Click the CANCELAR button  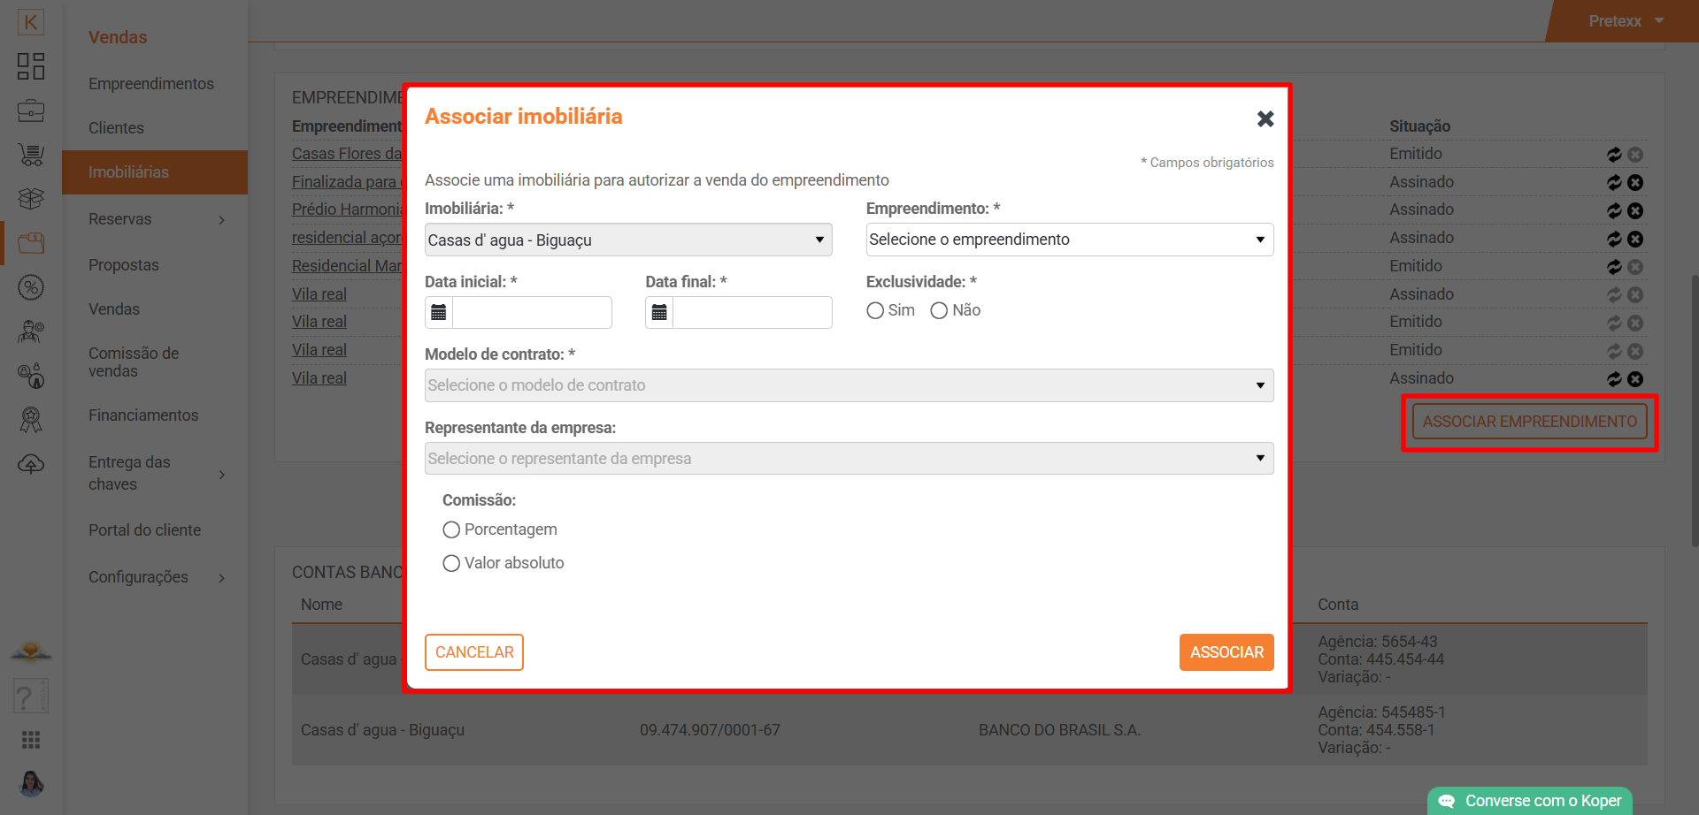click(474, 652)
